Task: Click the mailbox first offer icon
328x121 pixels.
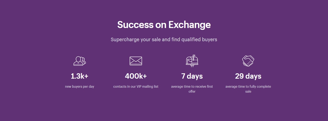Action: (x=192, y=61)
